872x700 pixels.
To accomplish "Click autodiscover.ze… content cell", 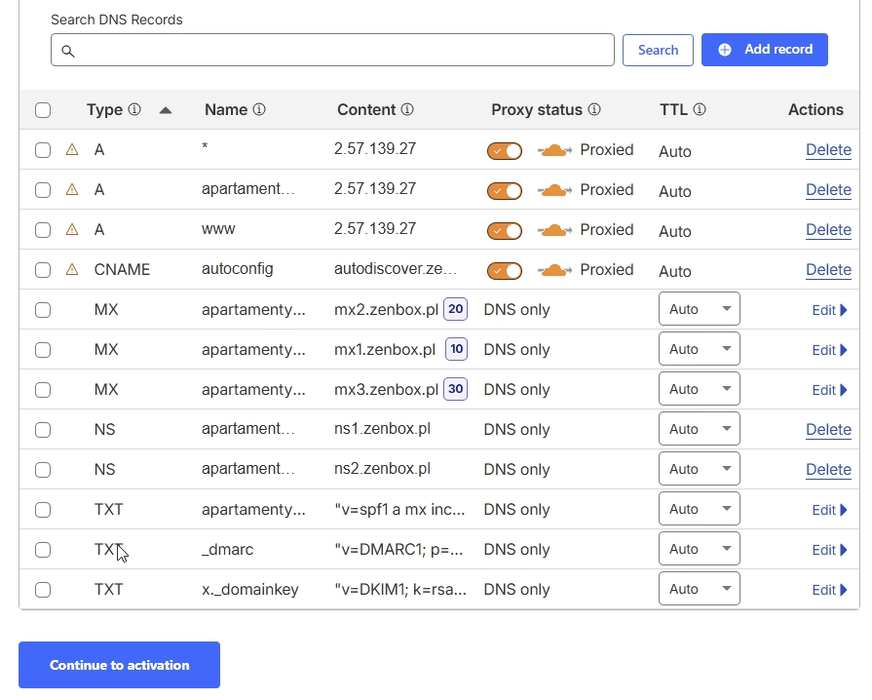I will [x=396, y=269].
